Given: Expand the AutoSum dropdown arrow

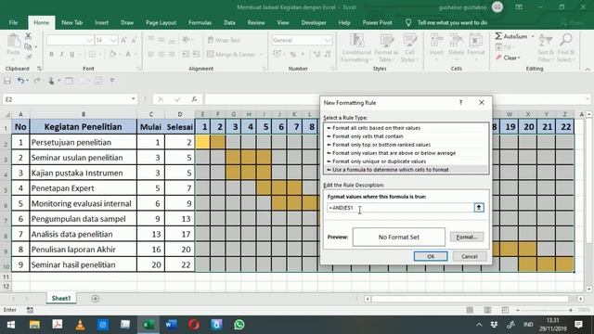Looking at the screenshot, I should [x=533, y=36].
